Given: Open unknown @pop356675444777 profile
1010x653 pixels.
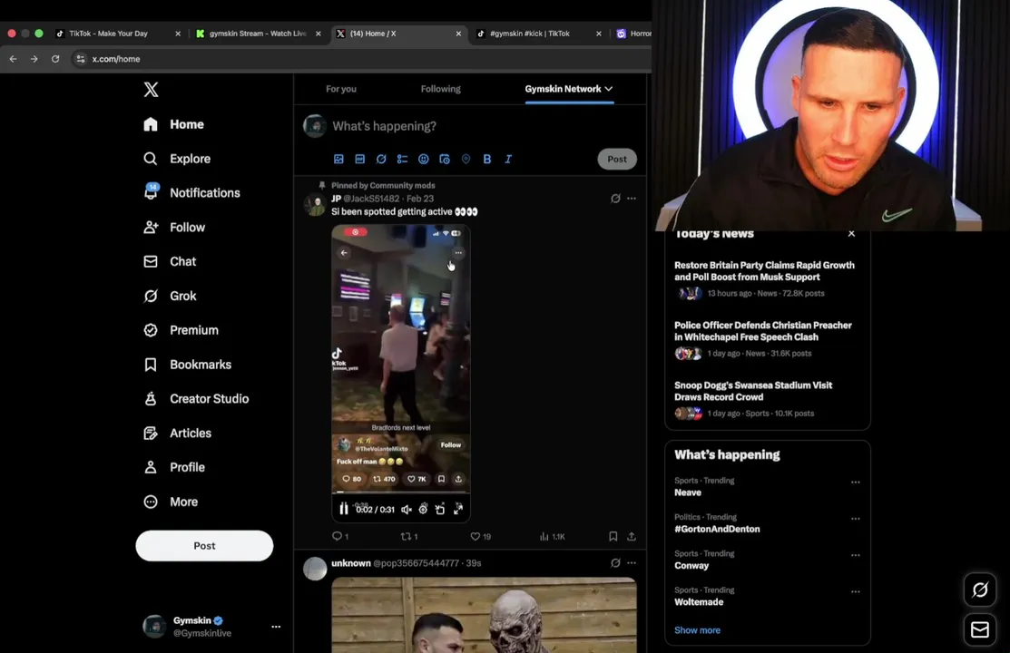Looking at the screenshot, I should click(395, 563).
